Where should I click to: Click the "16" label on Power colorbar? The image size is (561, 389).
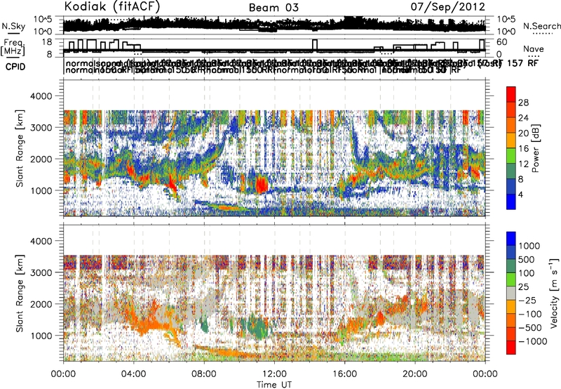coord(523,149)
